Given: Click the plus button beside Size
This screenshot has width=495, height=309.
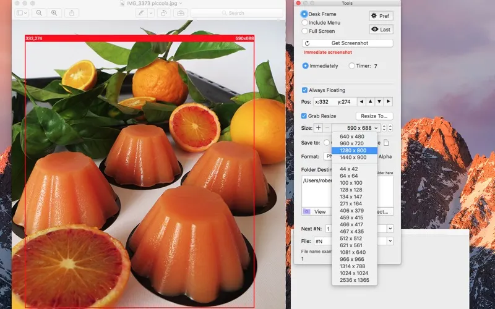Looking at the screenshot, I should pyautogui.click(x=318, y=128).
